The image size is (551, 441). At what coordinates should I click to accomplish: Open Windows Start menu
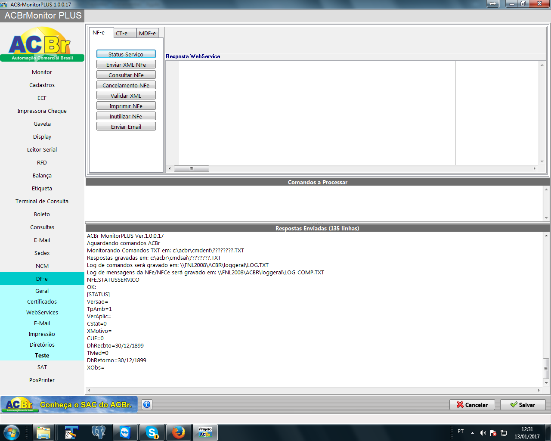coord(11,432)
